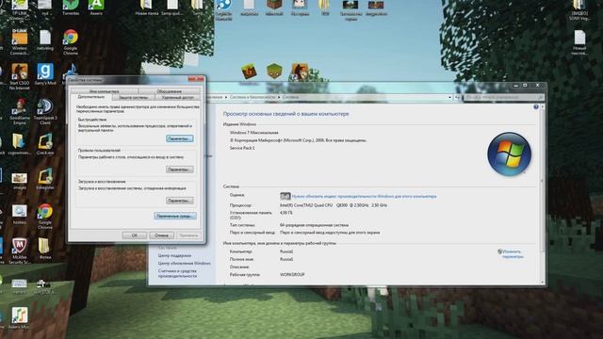Switch to Удаленный доступ tab
The width and height of the screenshot is (603, 339).
(x=178, y=98)
